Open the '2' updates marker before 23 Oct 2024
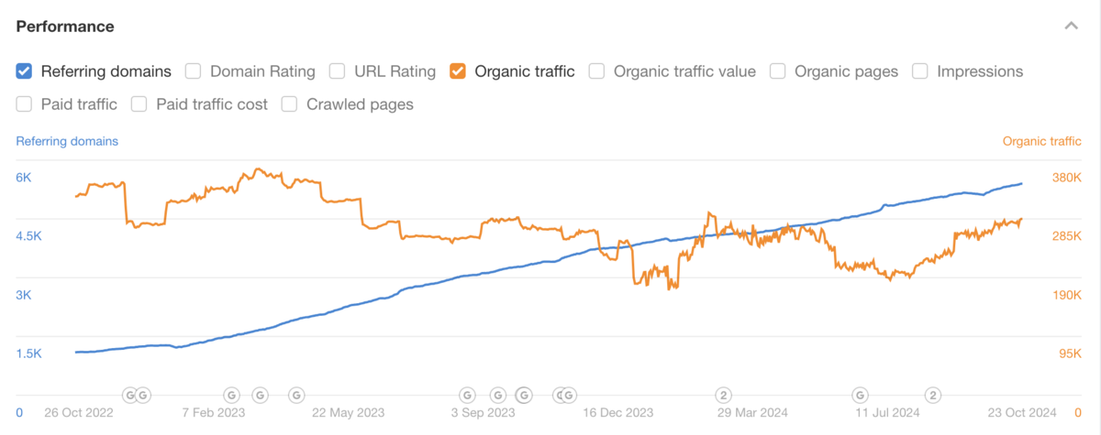 click(932, 395)
